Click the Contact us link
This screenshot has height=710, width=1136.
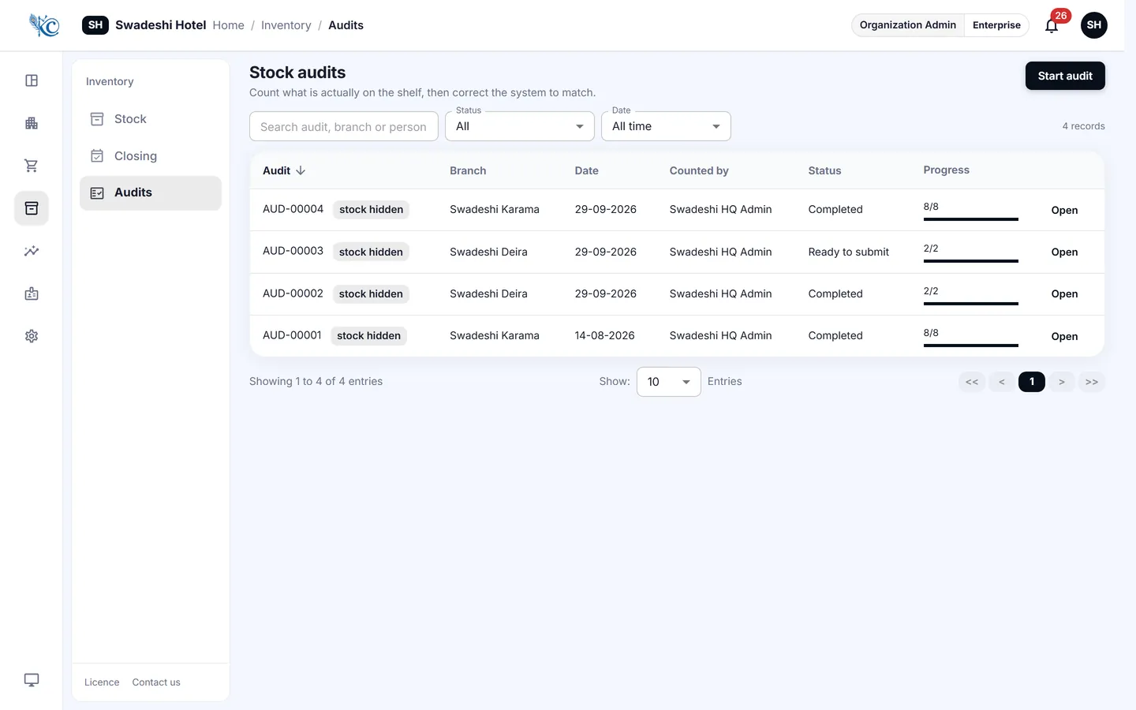[156, 682]
